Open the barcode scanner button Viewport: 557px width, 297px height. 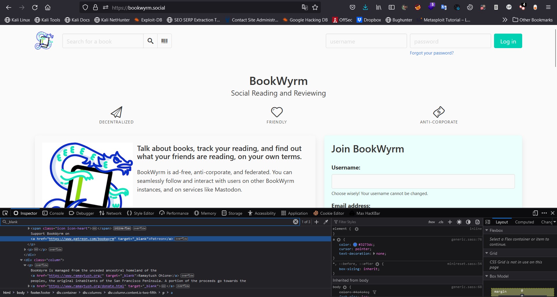click(164, 41)
